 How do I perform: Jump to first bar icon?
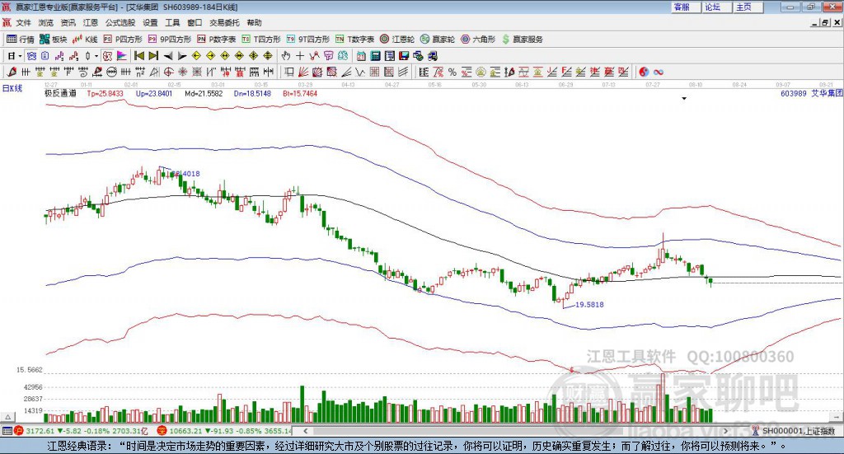click(x=138, y=56)
